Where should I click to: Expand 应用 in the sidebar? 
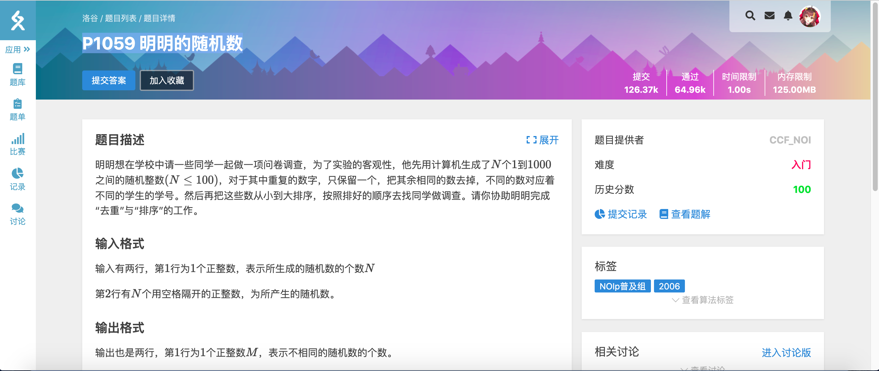[17, 49]
